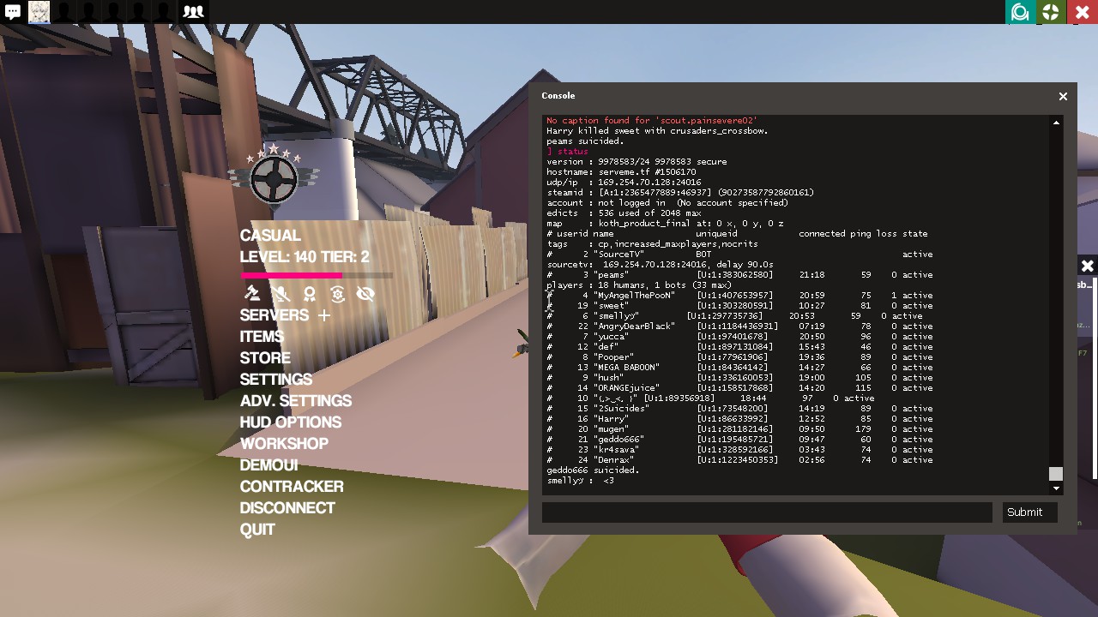
Task: Click Disconnect to leave the server
Action: pyautogui.click(x=287, y=508)
